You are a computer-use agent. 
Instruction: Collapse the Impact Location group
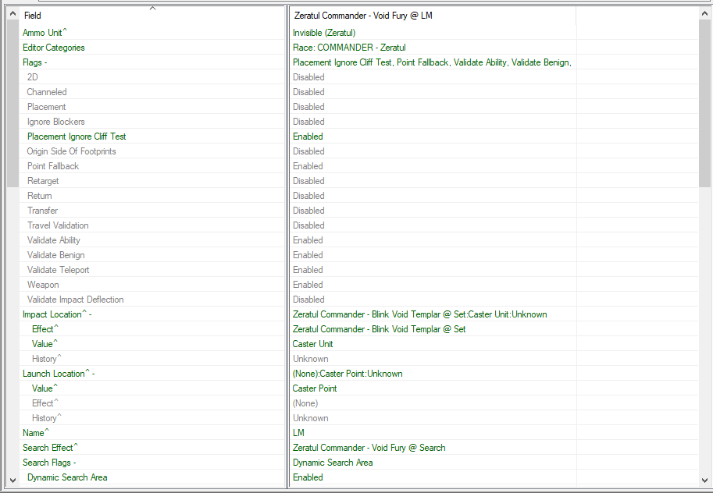pyautogui.click(x=90, y=314)
